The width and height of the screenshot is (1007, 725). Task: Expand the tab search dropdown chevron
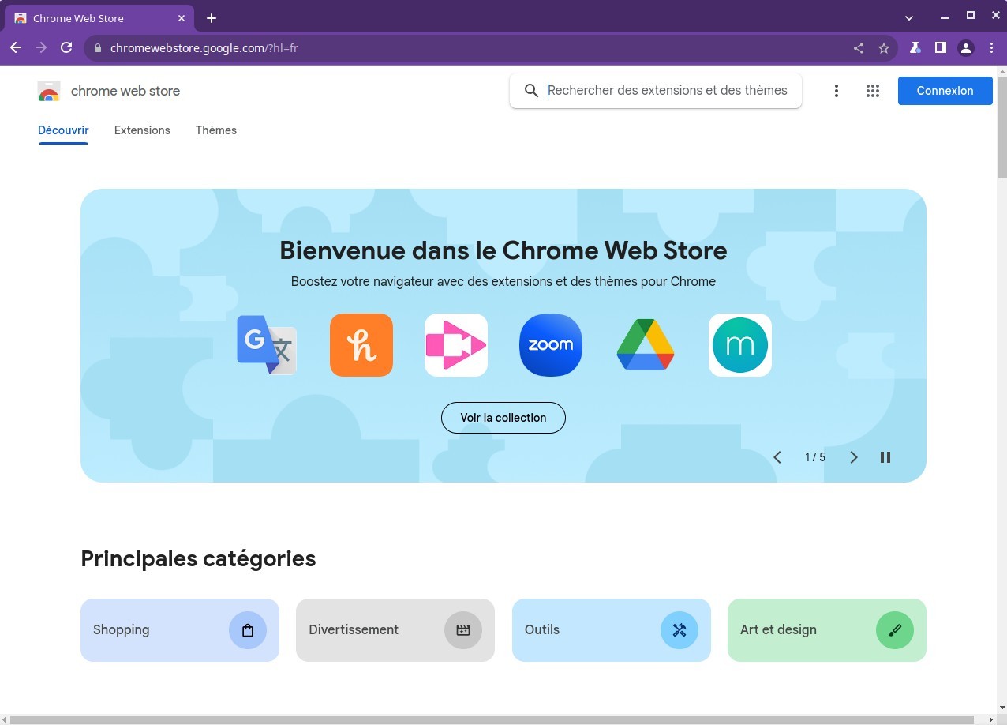(909, 17)
